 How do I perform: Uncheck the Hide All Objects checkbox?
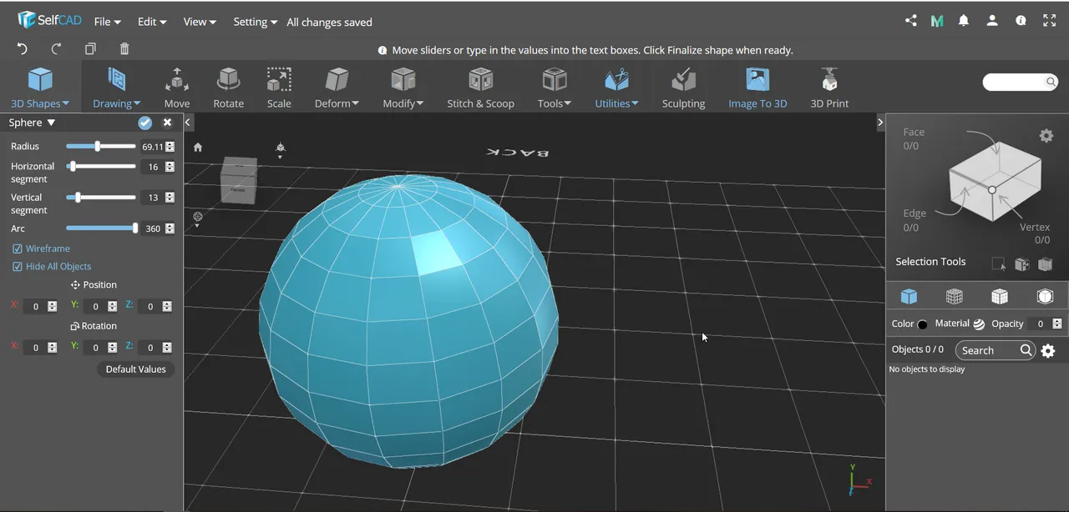[18, 266]
